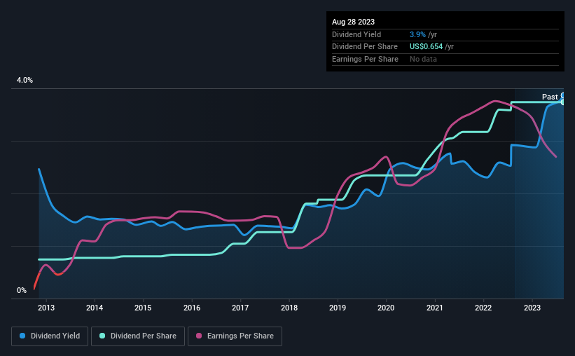Click the red segment at earnings line start
The image size is (575, 356).
coord(36,281)
